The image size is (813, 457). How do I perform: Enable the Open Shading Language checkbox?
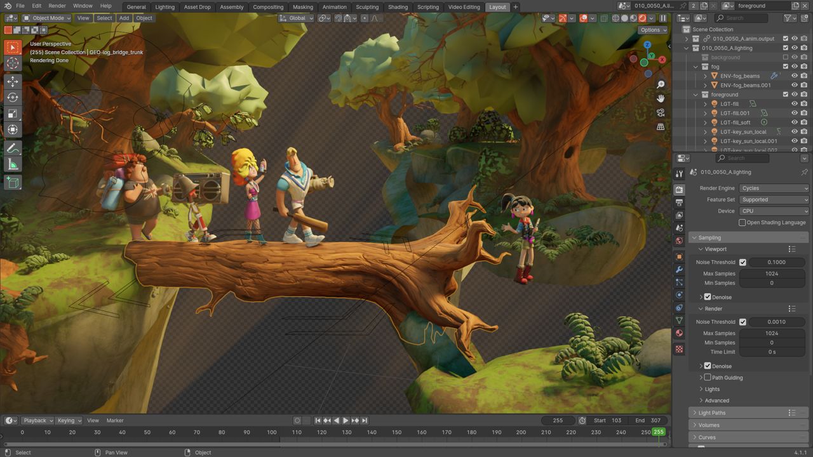742,223
